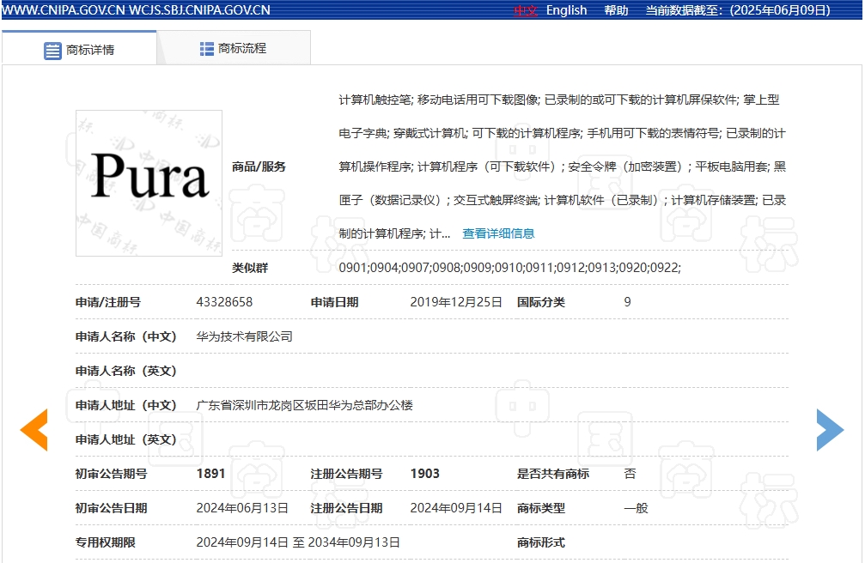This screenshot has width=865, height=563.
Task: Switch to the 商标流程 tab
Action: tap(234, 49)
